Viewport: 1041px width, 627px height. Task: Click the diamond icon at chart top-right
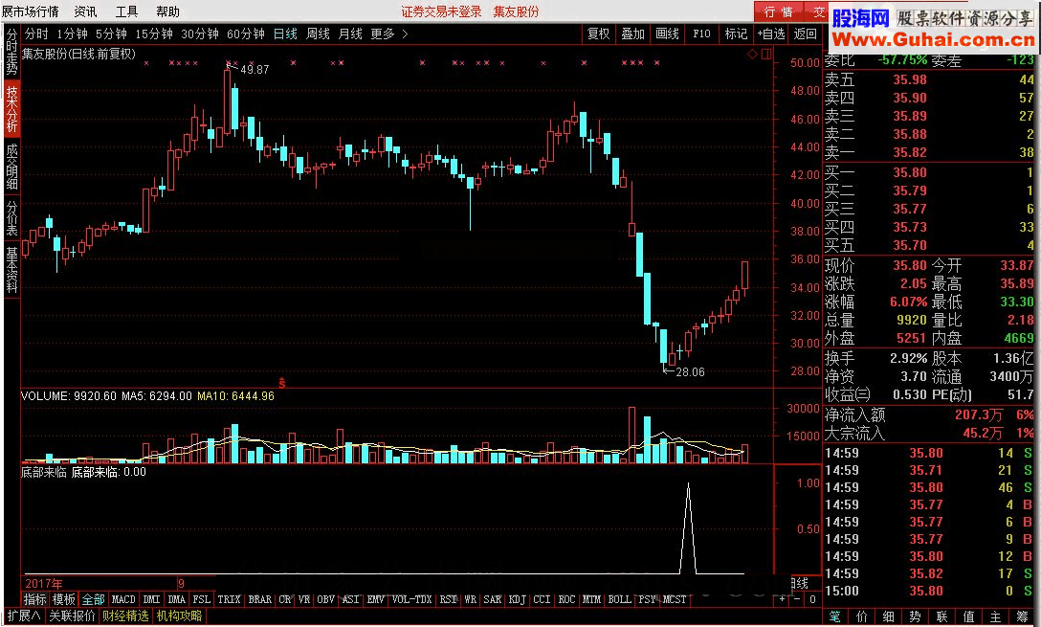(752, 54)
